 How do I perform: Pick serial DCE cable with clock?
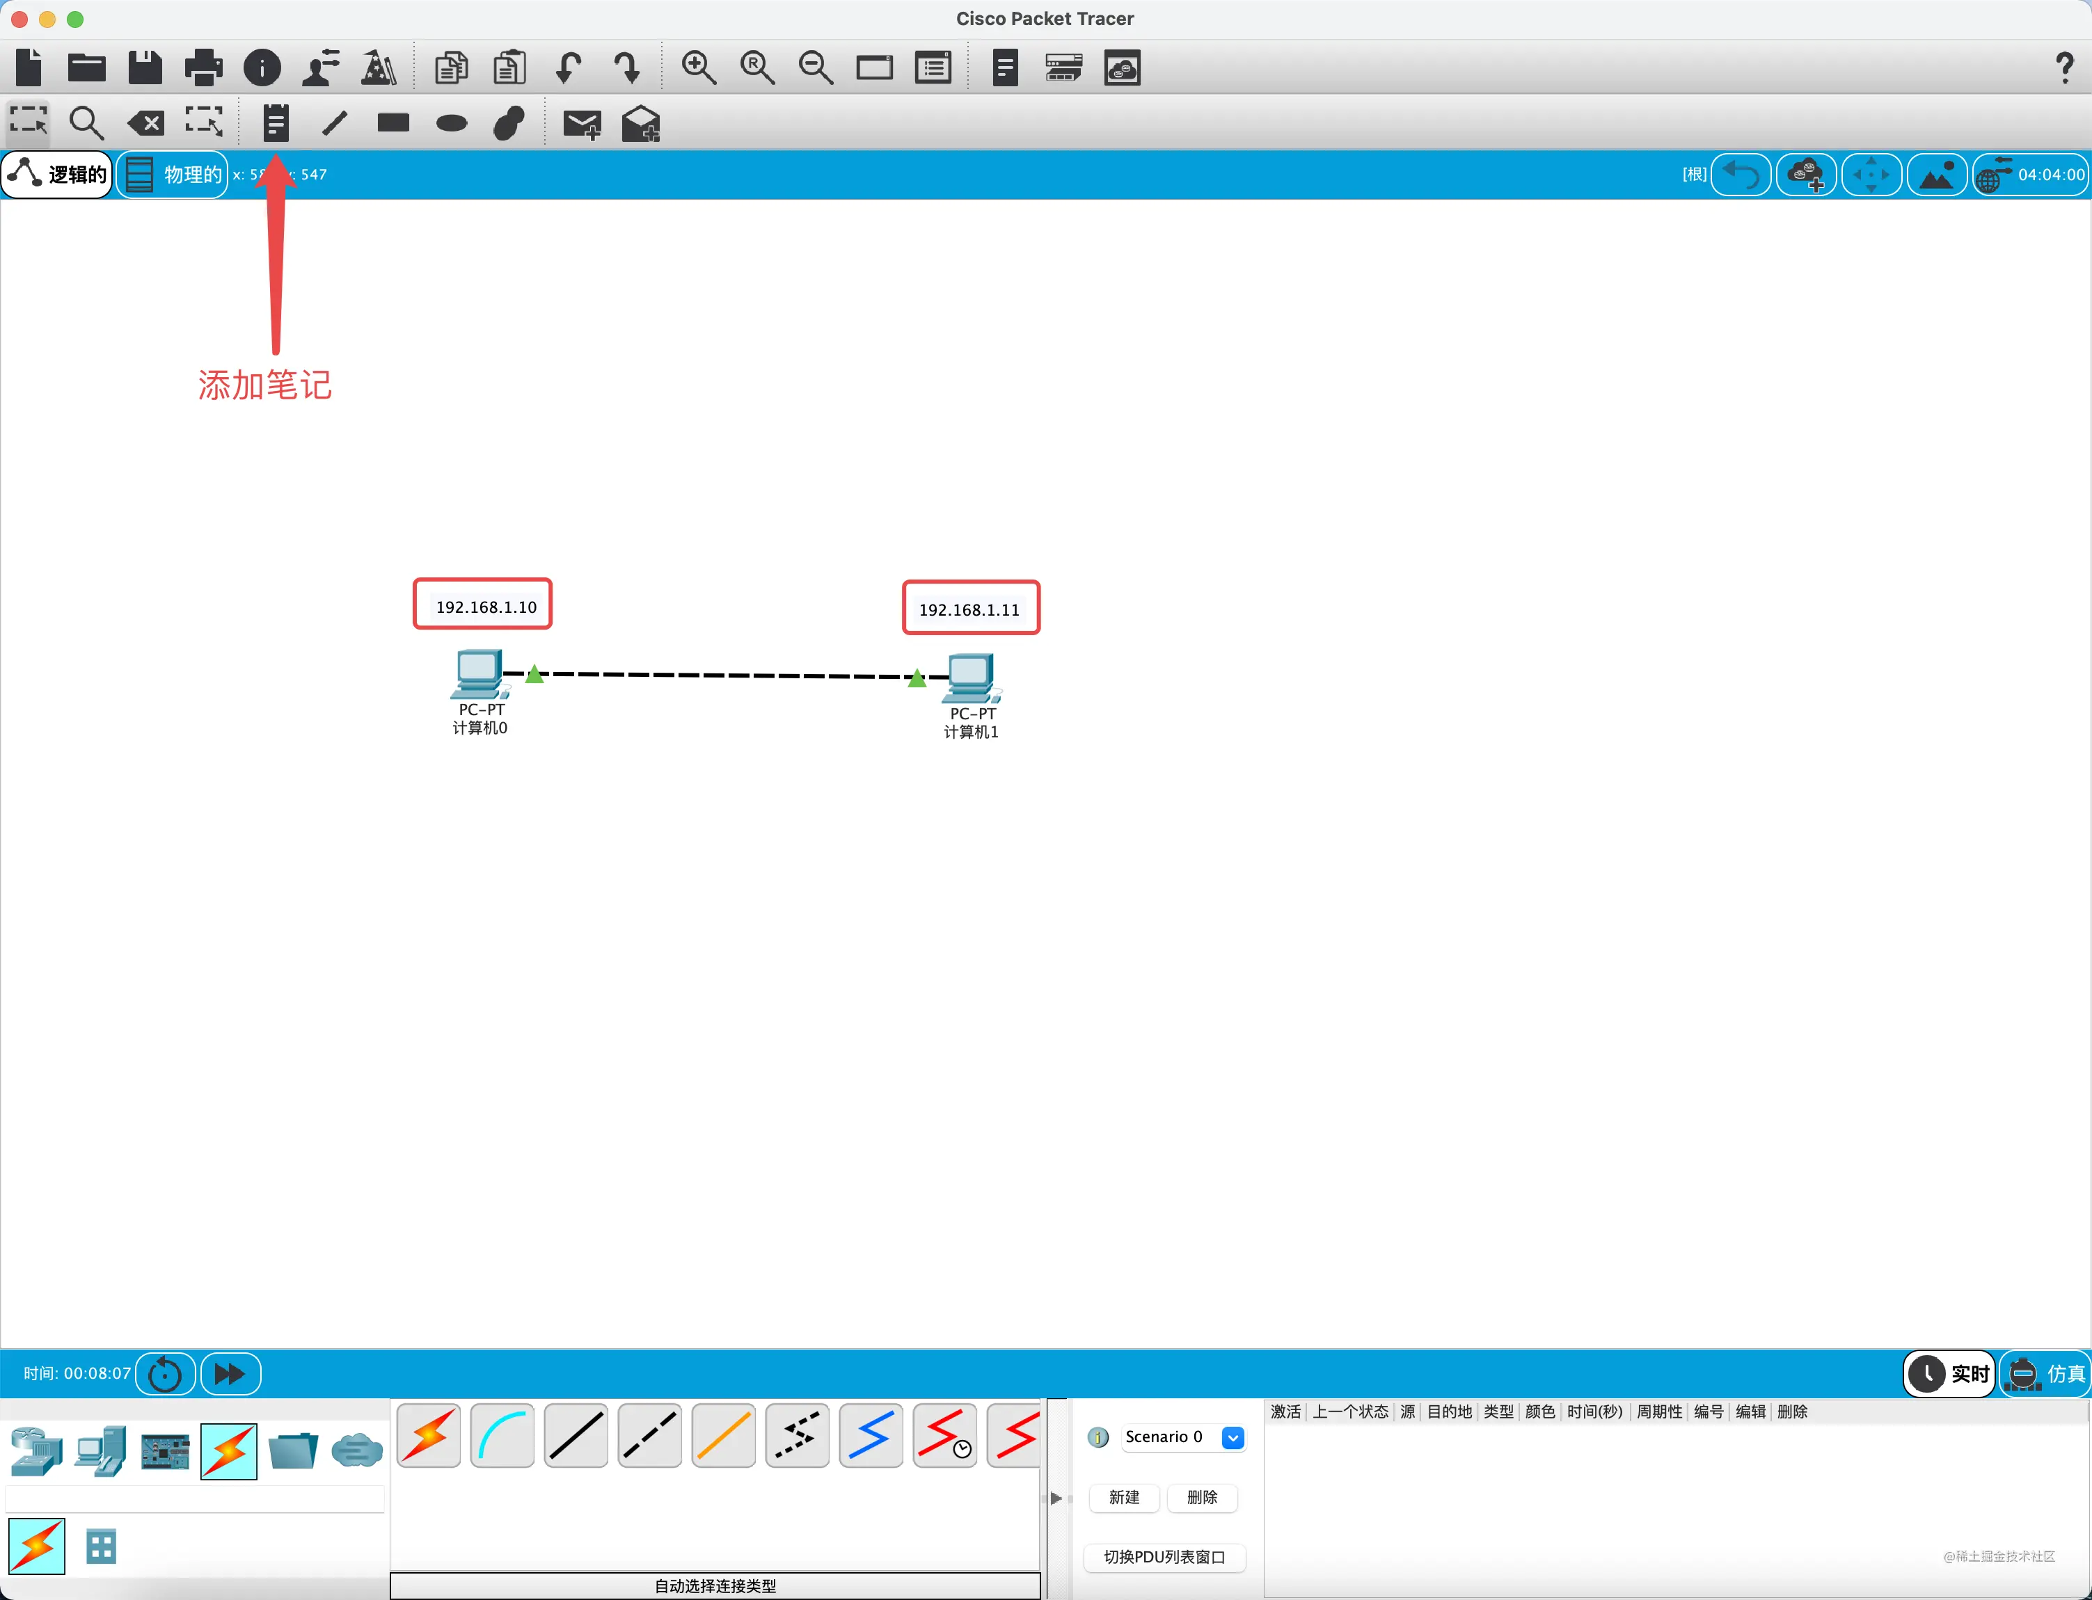click(x=945, y=1435)
